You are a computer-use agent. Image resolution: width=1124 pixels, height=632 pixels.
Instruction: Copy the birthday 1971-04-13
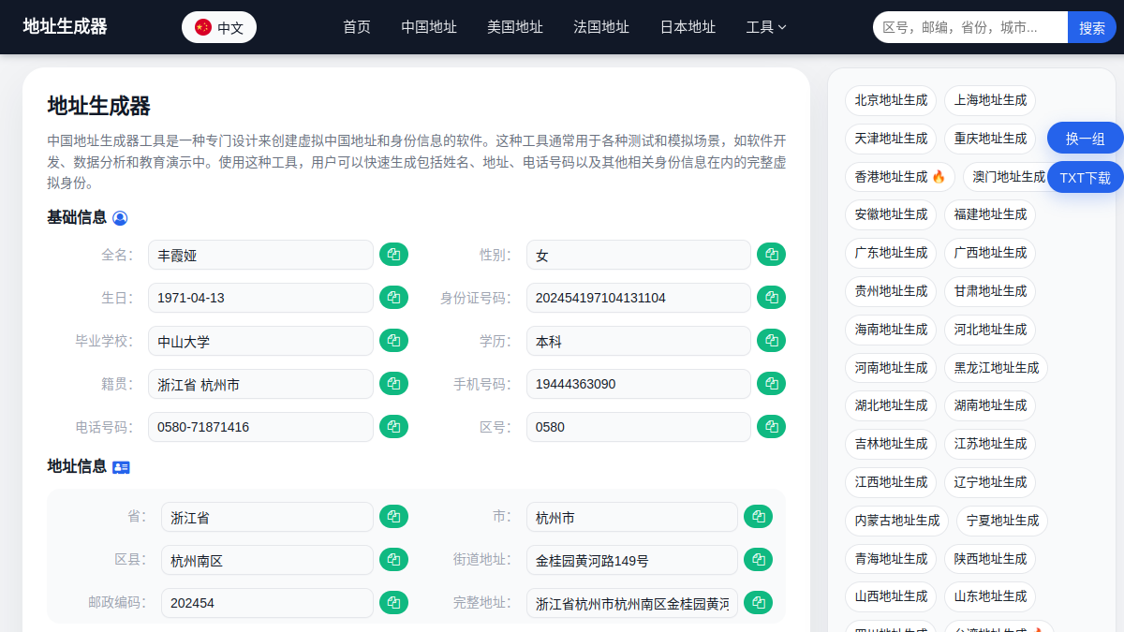(393, 298)
